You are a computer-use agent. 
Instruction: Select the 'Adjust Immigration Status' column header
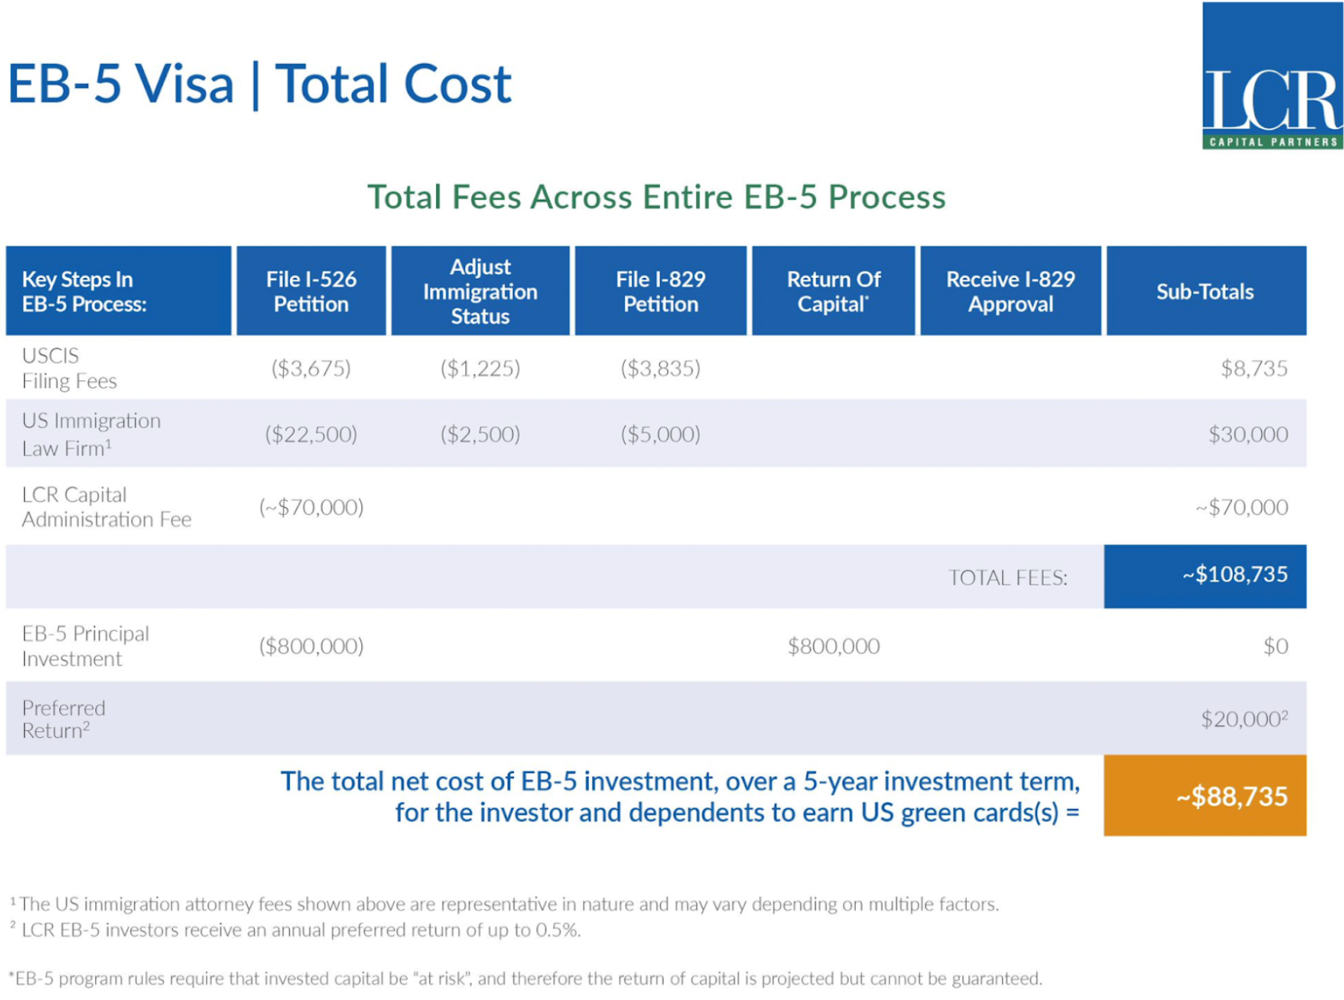pyautogui.click(x=480, y=291)
